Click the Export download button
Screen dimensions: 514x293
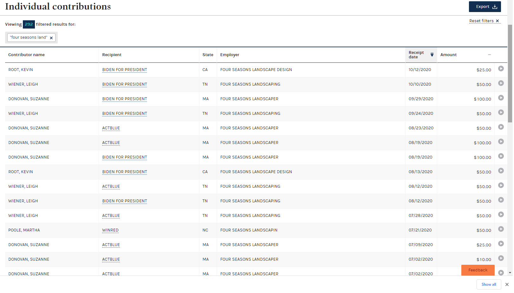[484, 7]
